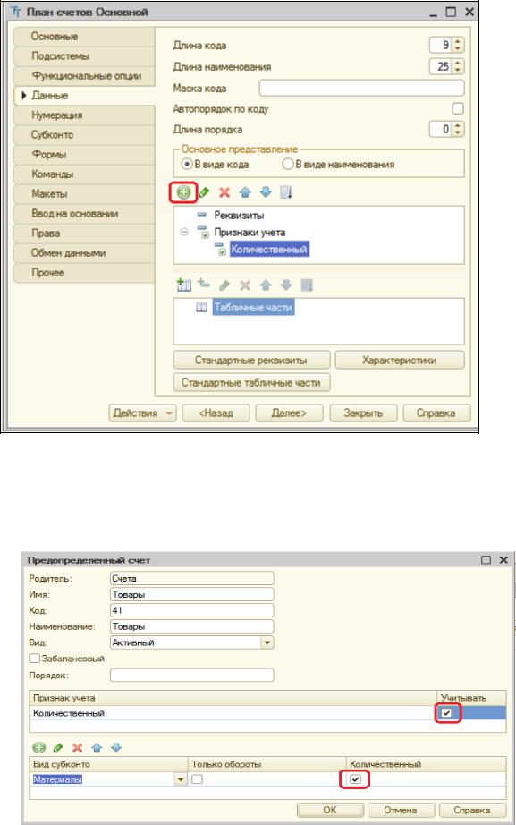Image resolution: width=516 pixels, height=825 pixels.
Task: Click pencil edit icon in Предопределенный счет
Action: [x=58, y=748]
